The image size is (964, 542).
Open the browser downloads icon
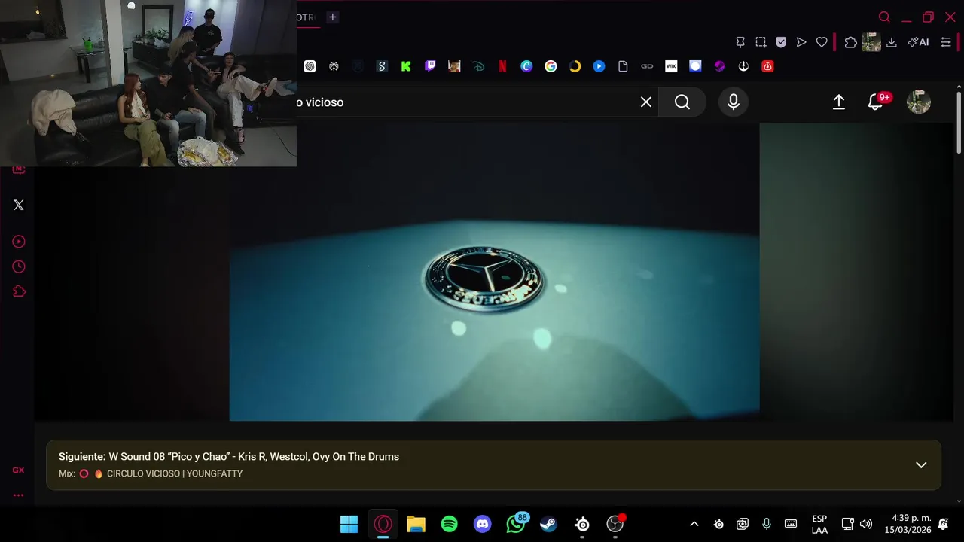(892, 42)
